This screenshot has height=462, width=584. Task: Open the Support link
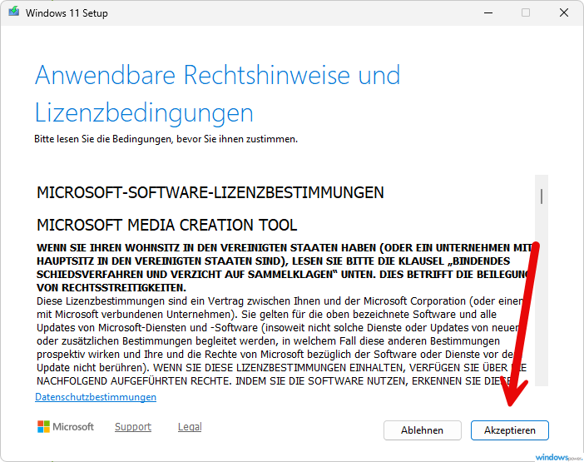tap(133, 427)
